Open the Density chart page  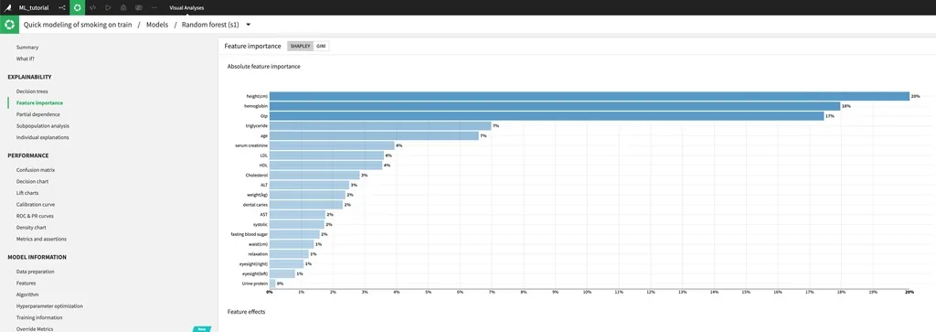click(31, 228)
